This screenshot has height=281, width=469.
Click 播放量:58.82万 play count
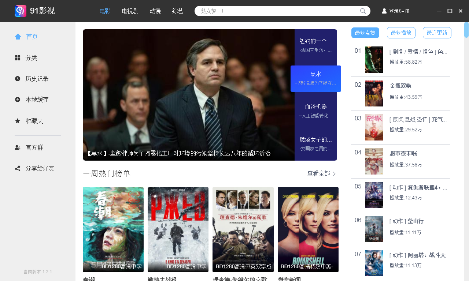tap(406, 62)
